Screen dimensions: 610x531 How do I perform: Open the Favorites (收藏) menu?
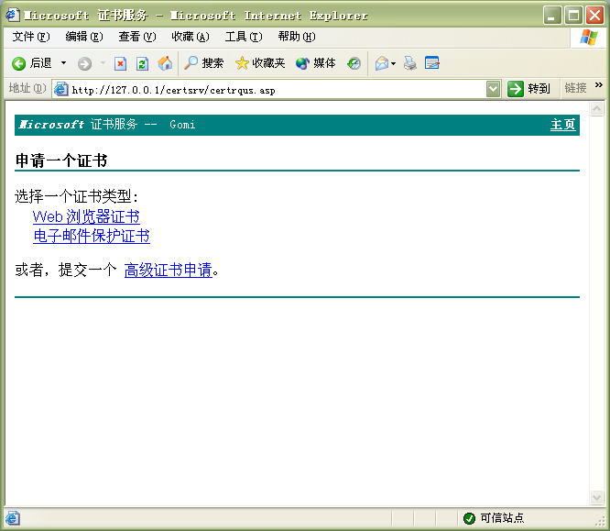(191, 37)
